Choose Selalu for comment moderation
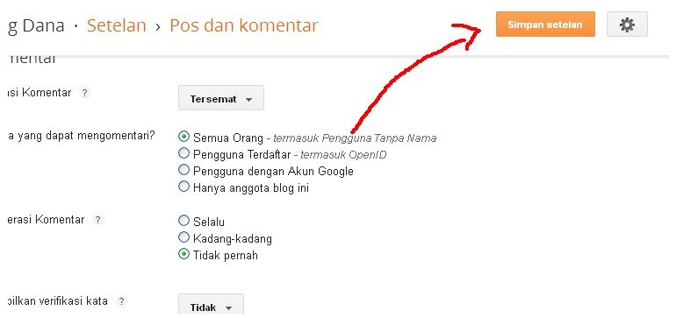Screen dimensions: 676x318 (183, 221)
